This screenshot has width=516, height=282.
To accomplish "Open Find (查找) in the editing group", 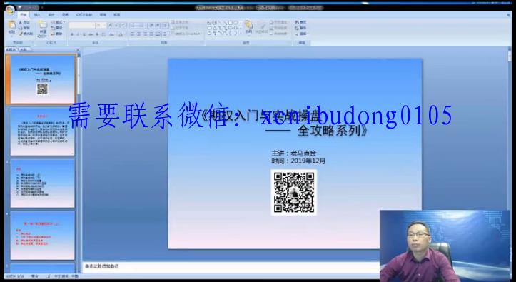I will click(300, 22).
